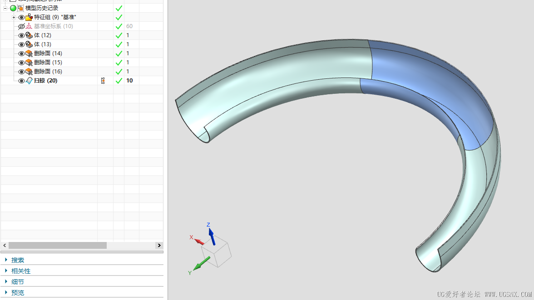Click the scroll left arrow of navigator
The image size is (534, 300).
pyautogui.click(x=5, y=245)
